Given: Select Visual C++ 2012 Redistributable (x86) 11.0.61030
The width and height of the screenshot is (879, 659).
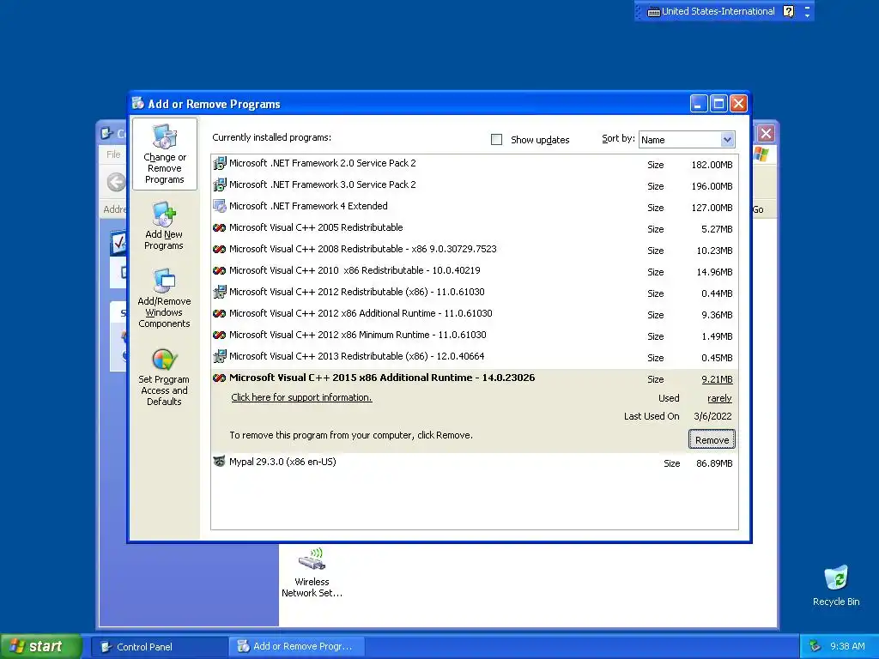Looking at the screenshot, I should [474, 293].
